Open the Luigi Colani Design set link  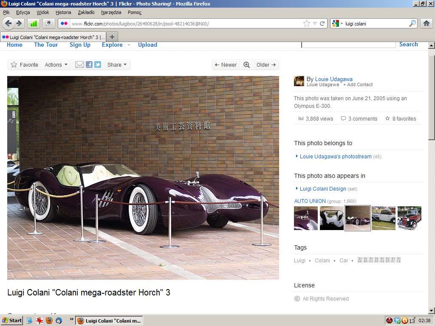click(x=323, y=189)
